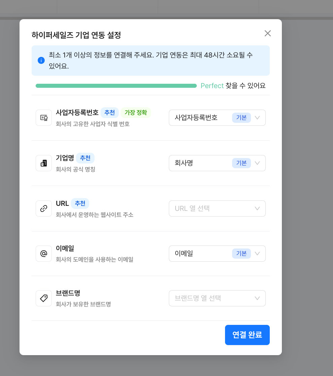Expand the 브랜드명 열 선택 dropdown
This screenshot has height=376, width=333.
217,298
